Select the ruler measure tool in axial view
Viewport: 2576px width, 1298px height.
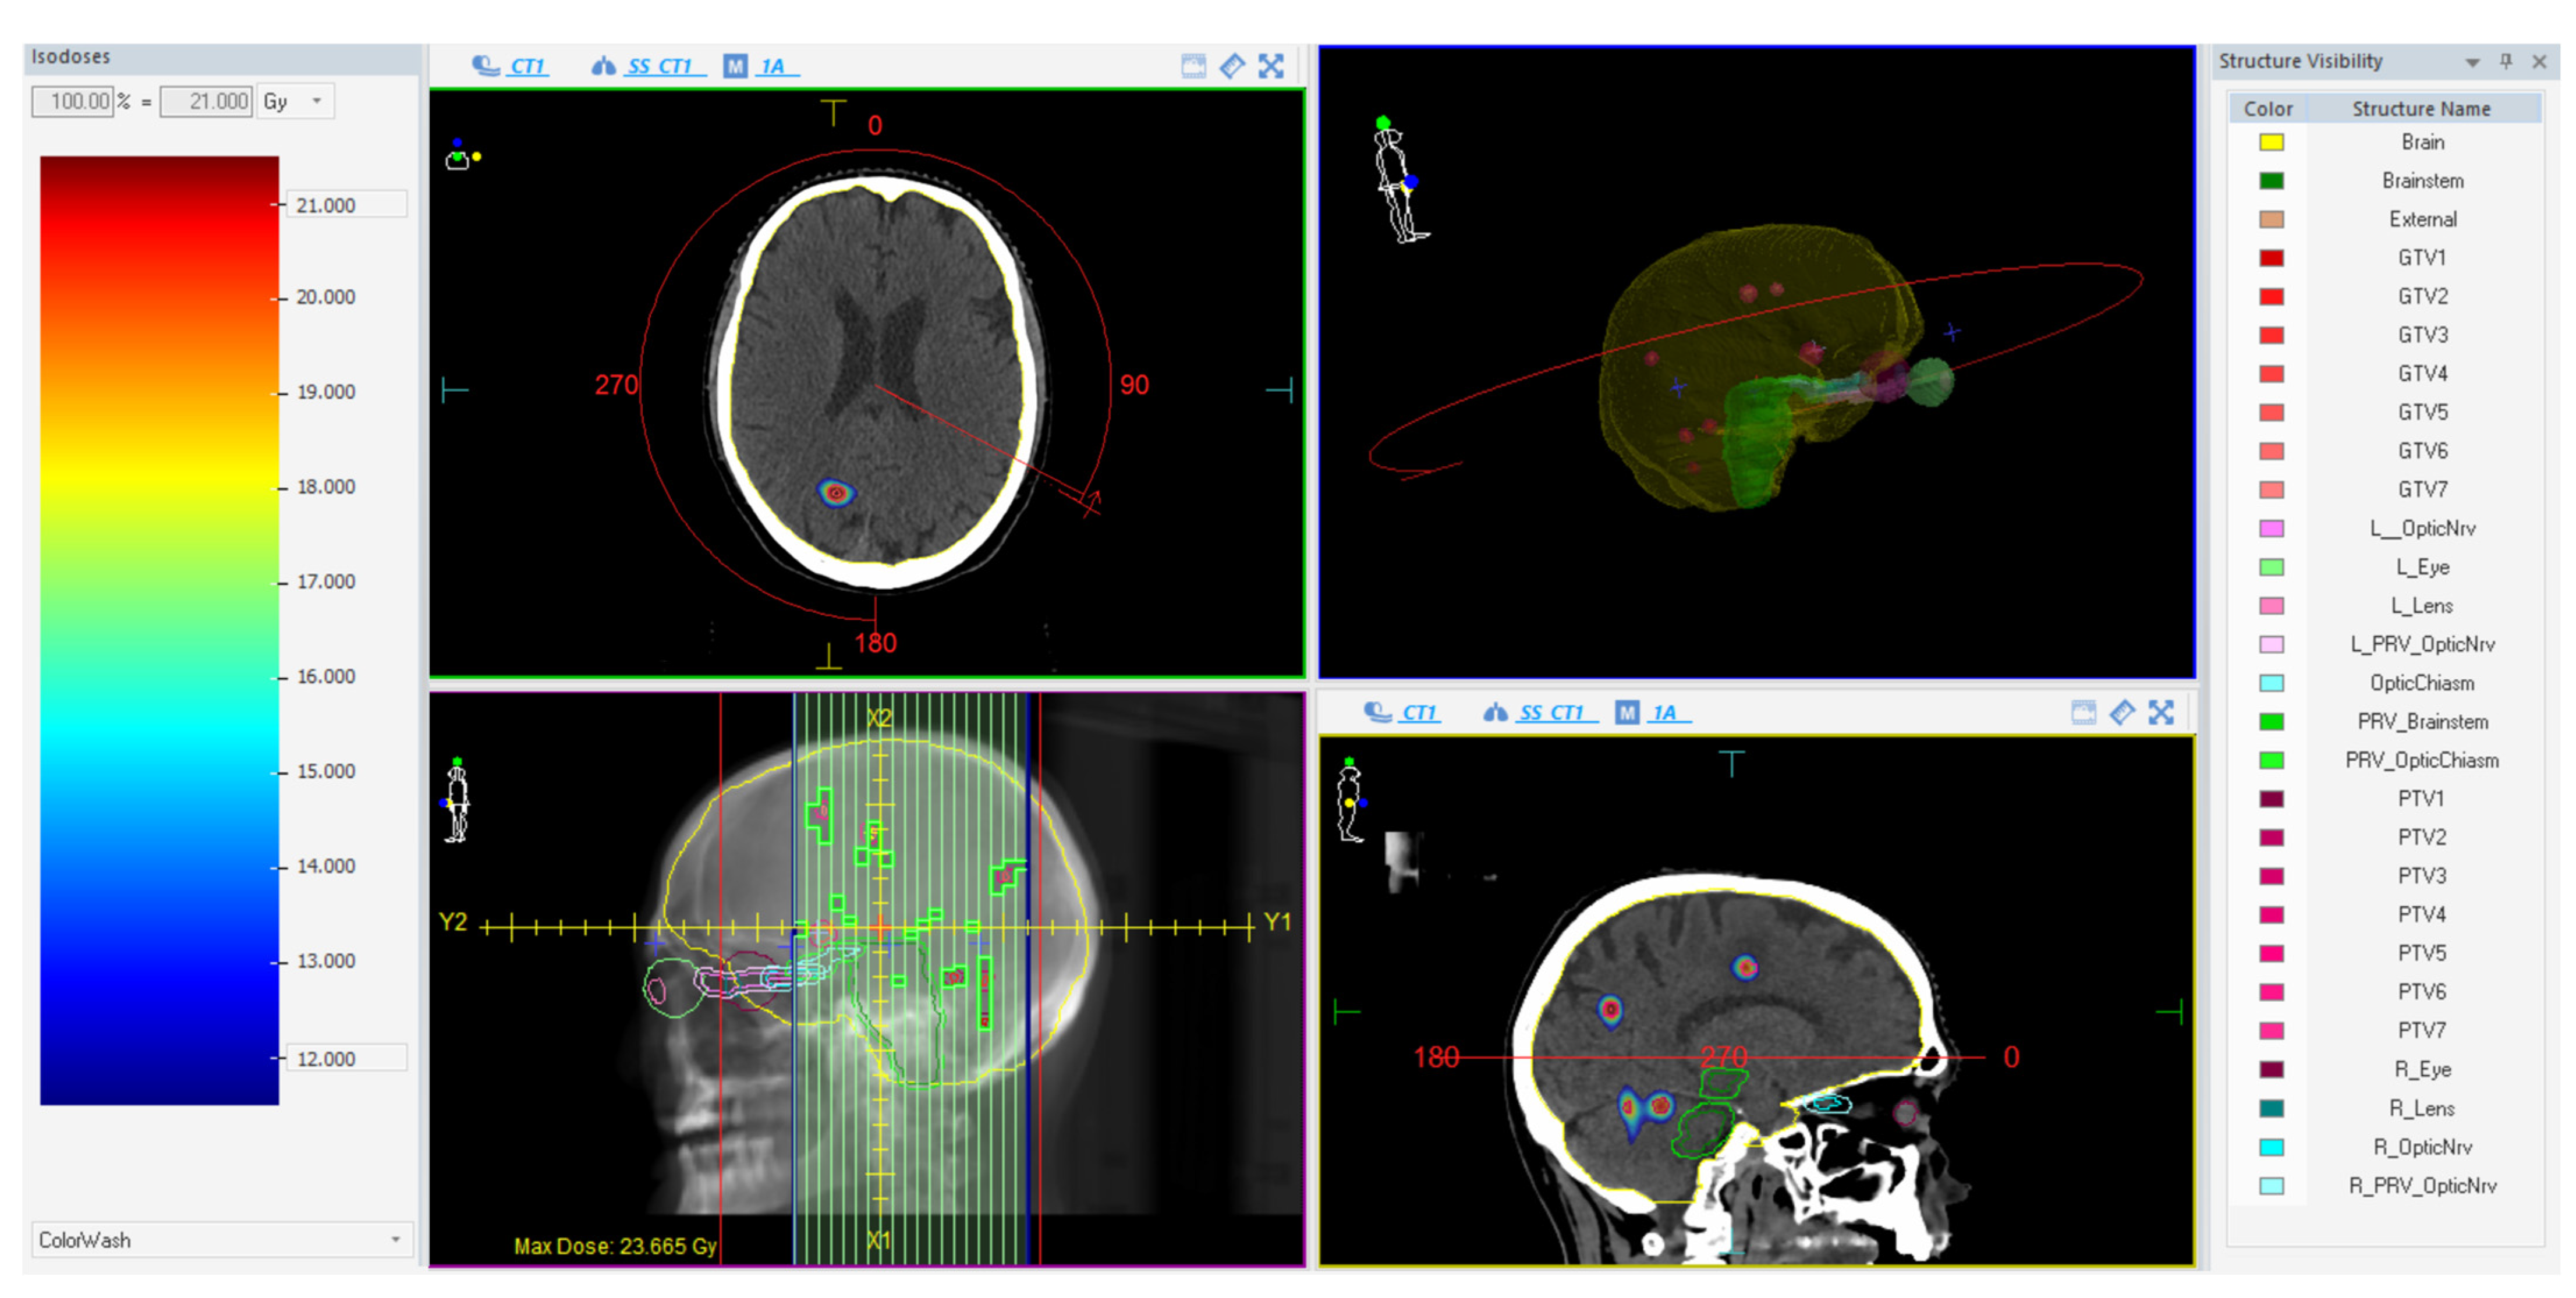pyautogui.click(x=1232, y=66)
